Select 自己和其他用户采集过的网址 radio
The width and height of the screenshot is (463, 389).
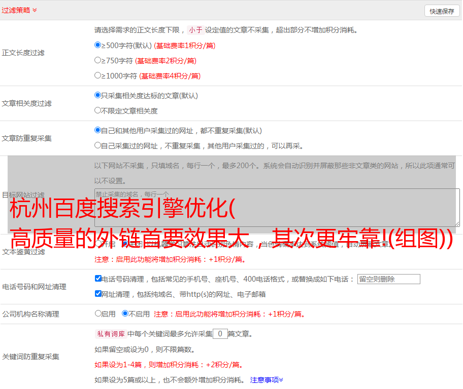click(x=97, y=130)
